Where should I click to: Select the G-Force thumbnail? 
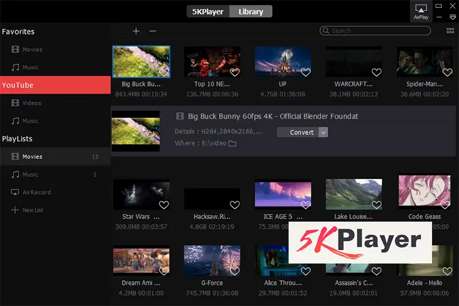212,261
